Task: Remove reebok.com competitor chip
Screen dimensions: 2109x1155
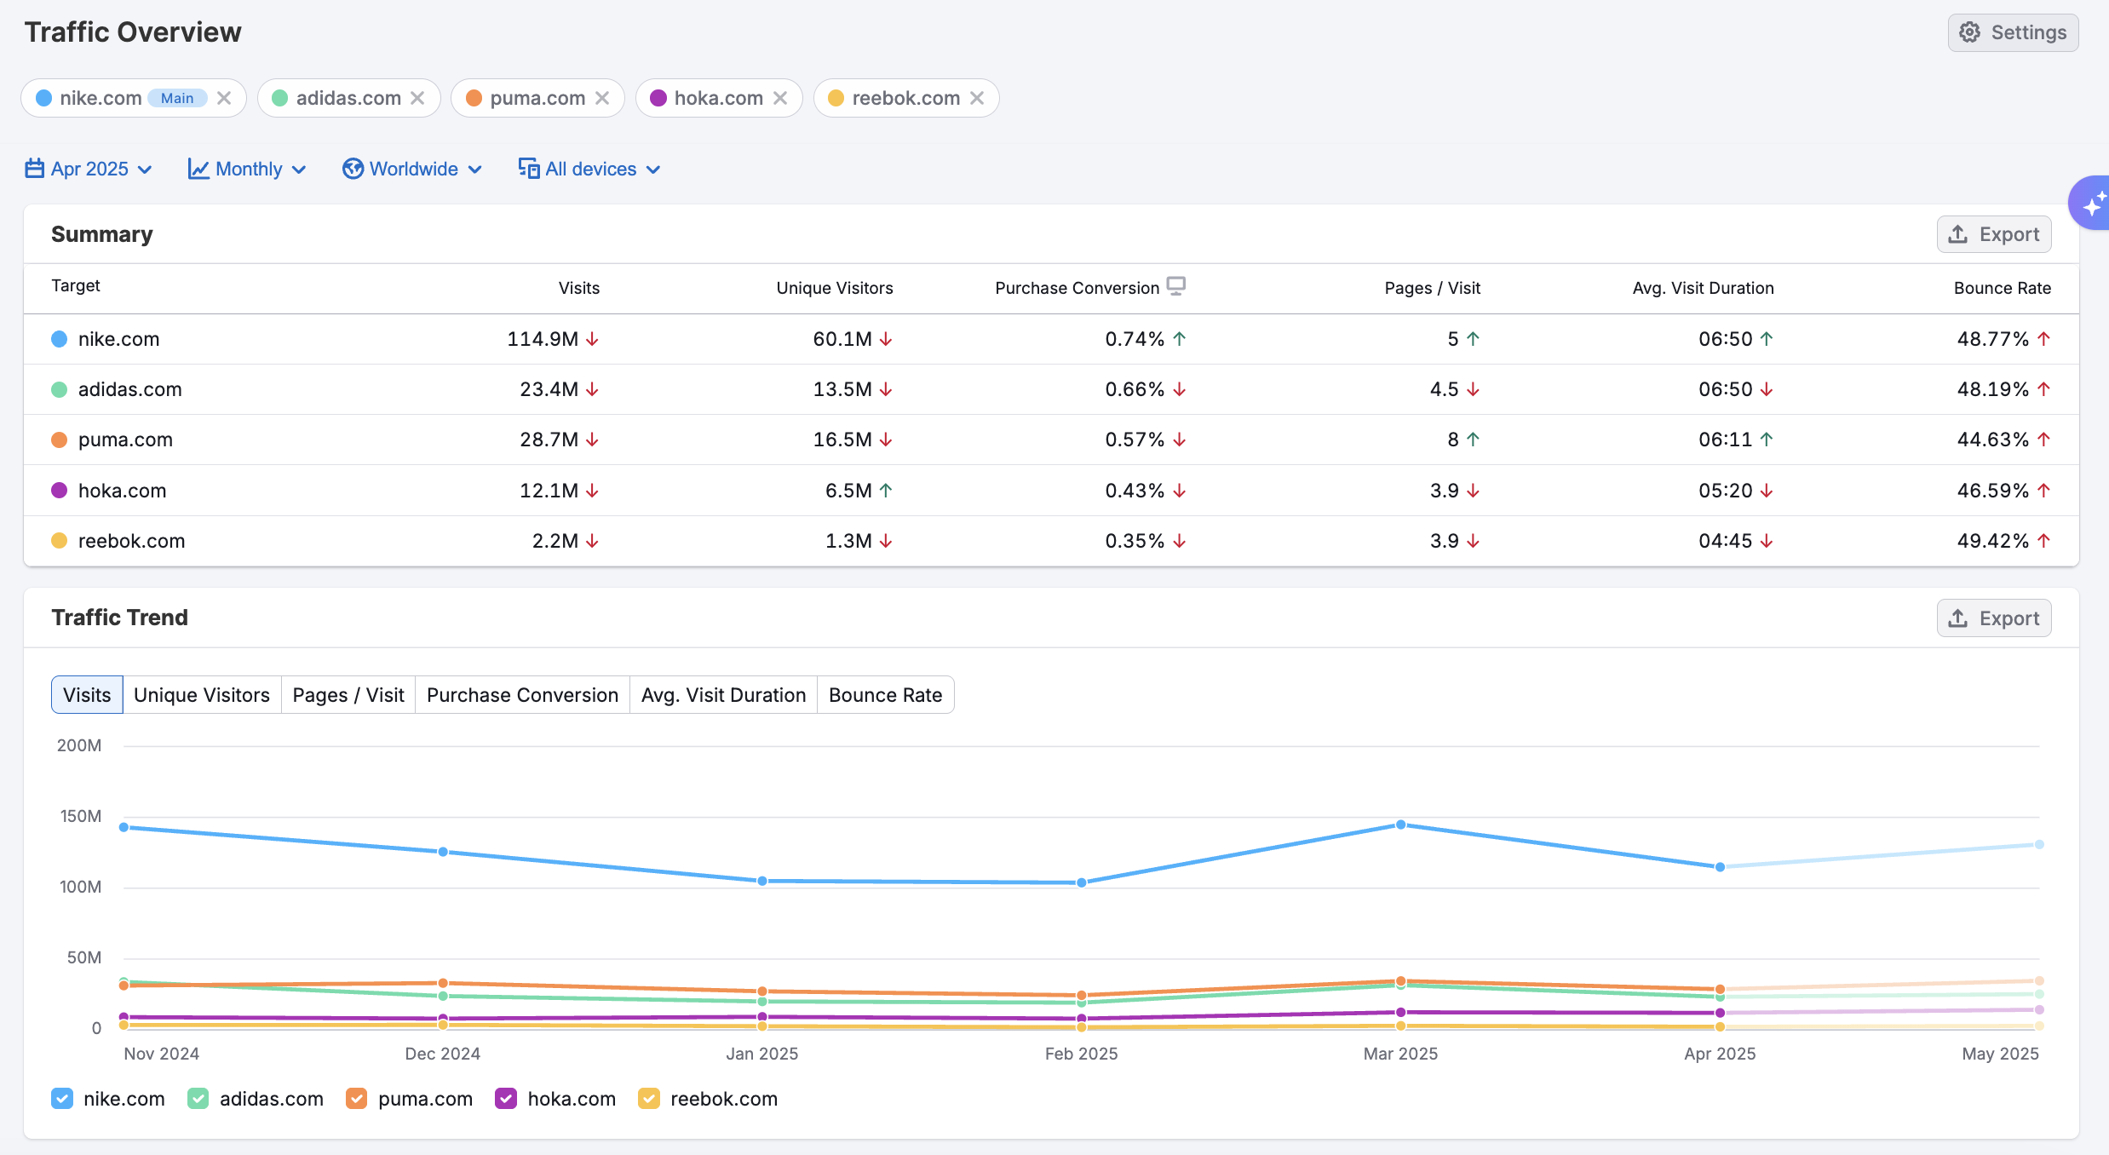Action: click(977, 98)
